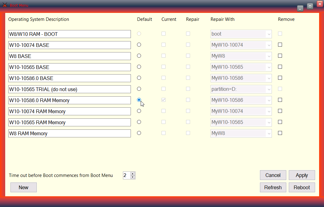This screenshot has width=324, height=207.
Task: Edit the W8 RAM Memory description field
Action: 69,133
